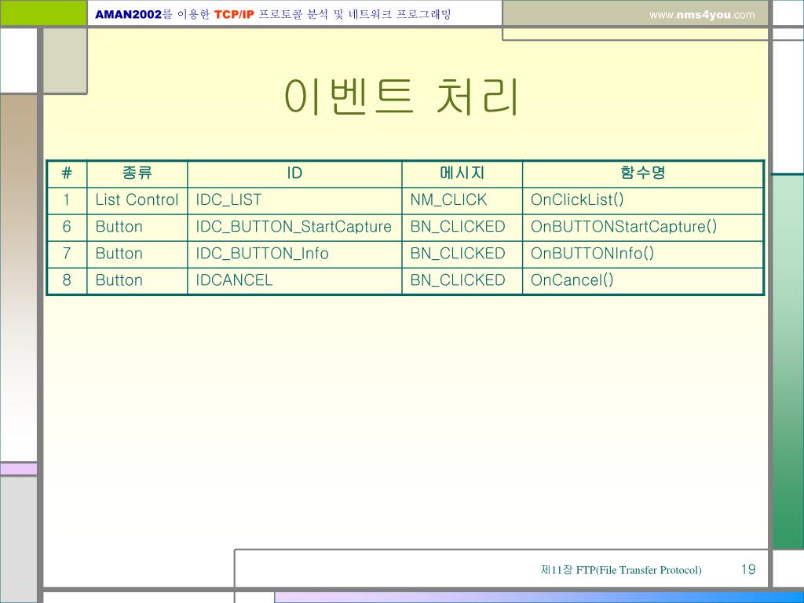This screenshot has width=804, height=603.
Task: Click the www.nms4you.com link in header
Action: [701, 15]
